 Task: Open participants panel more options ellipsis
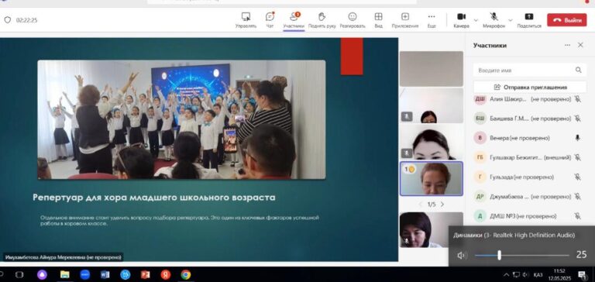(567, 45)
